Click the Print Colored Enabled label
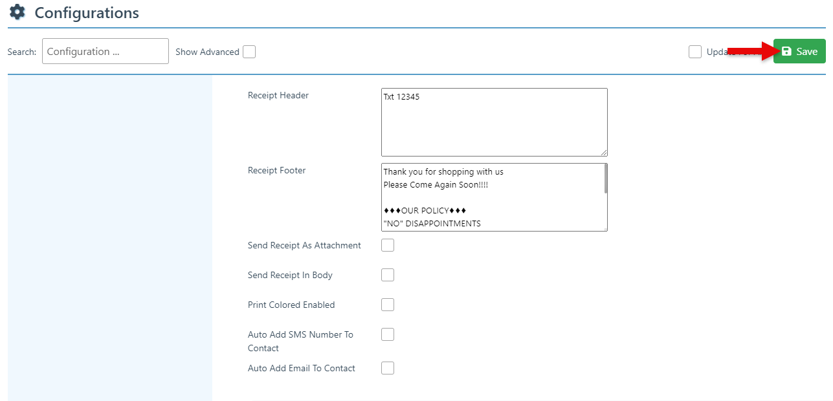The height and width of the screenshot is (401, 833). click(291, 305)
